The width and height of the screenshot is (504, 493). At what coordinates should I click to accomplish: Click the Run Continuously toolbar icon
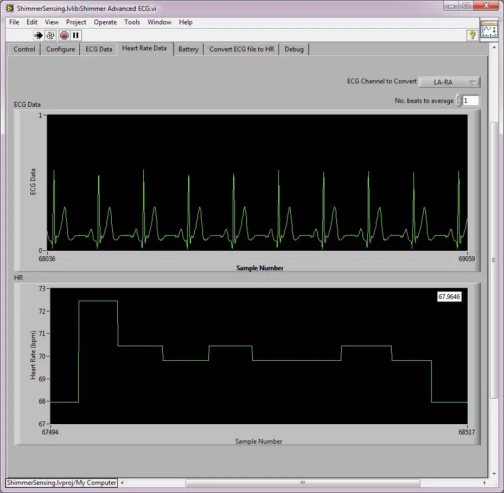pos(50,35)
